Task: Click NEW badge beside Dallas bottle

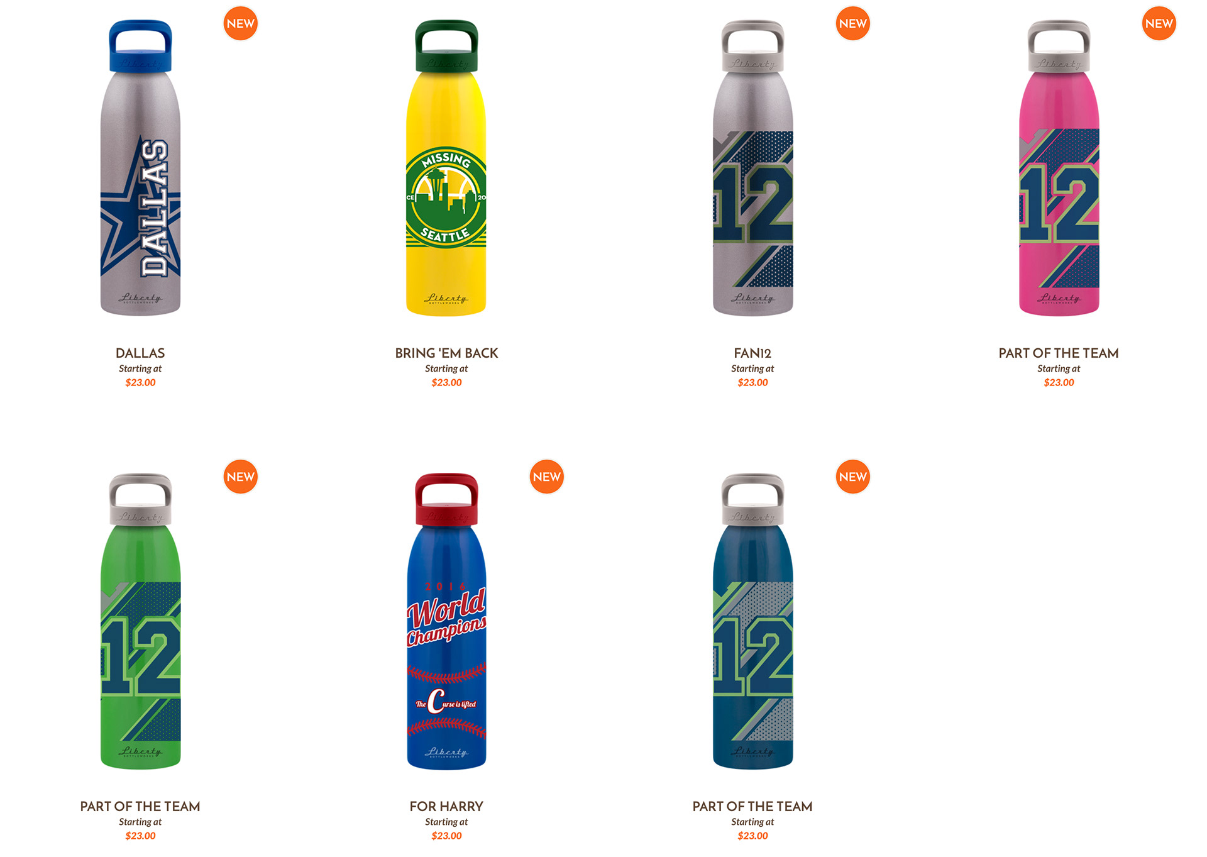Action: pos(241,23)
